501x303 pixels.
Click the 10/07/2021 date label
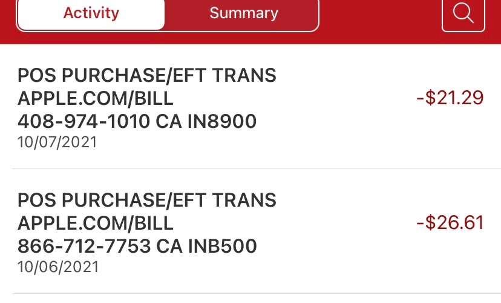(x=57, y=142)
